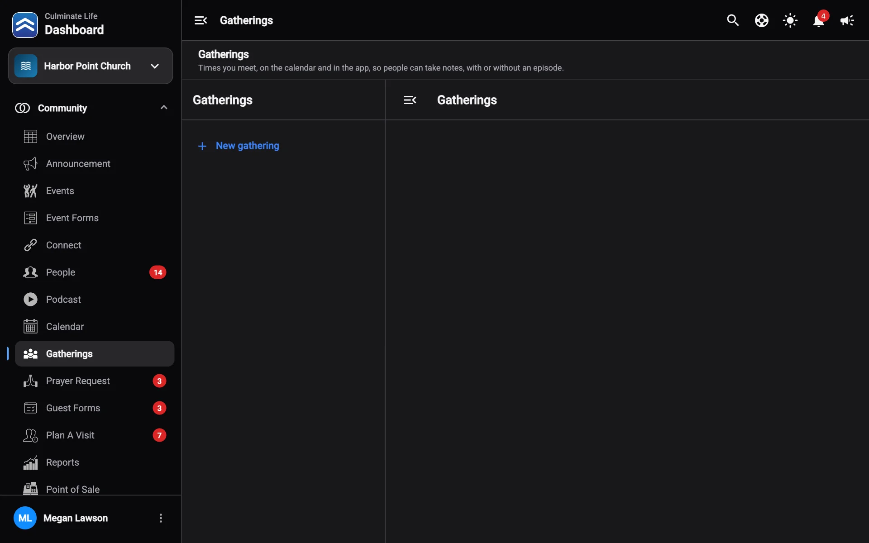869x543 pixels.
Task: Open People in the sidebar
Action: point(95,272)
